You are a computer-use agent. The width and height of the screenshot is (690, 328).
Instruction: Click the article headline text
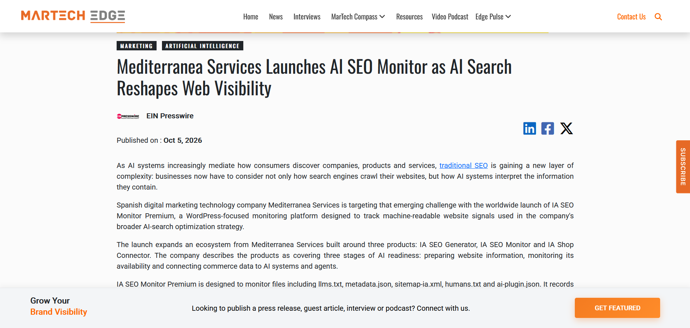(314, 78)
